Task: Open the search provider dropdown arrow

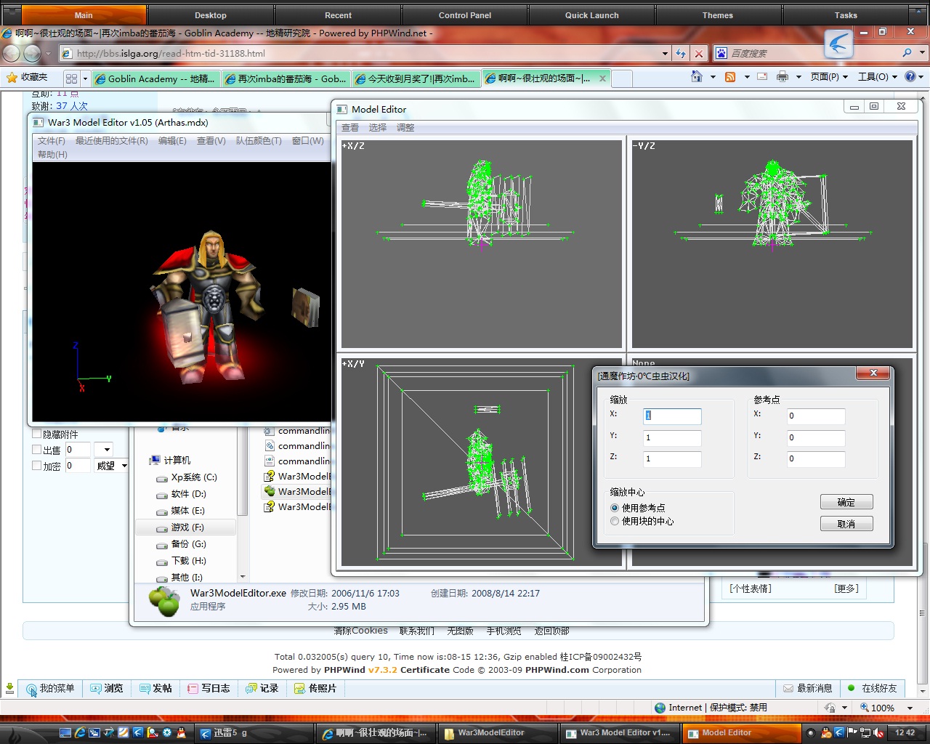Action: 922,53
